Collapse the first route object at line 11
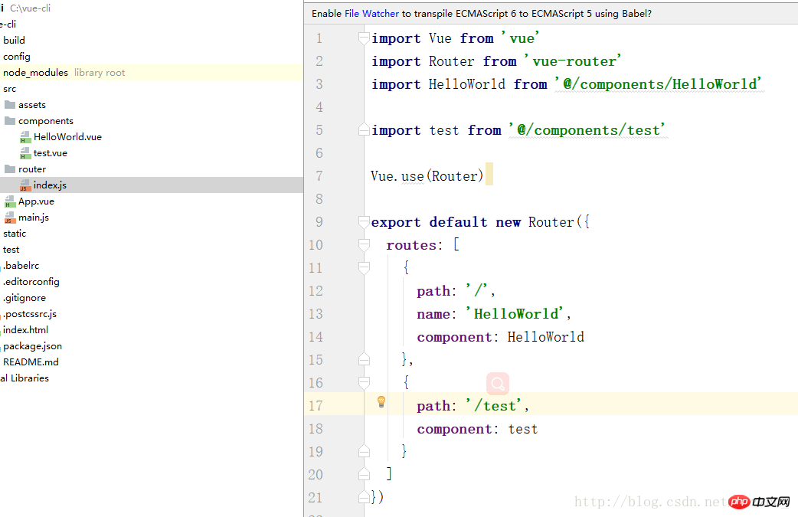The width and height of the screenshot is (798, 517). (364, 267)
